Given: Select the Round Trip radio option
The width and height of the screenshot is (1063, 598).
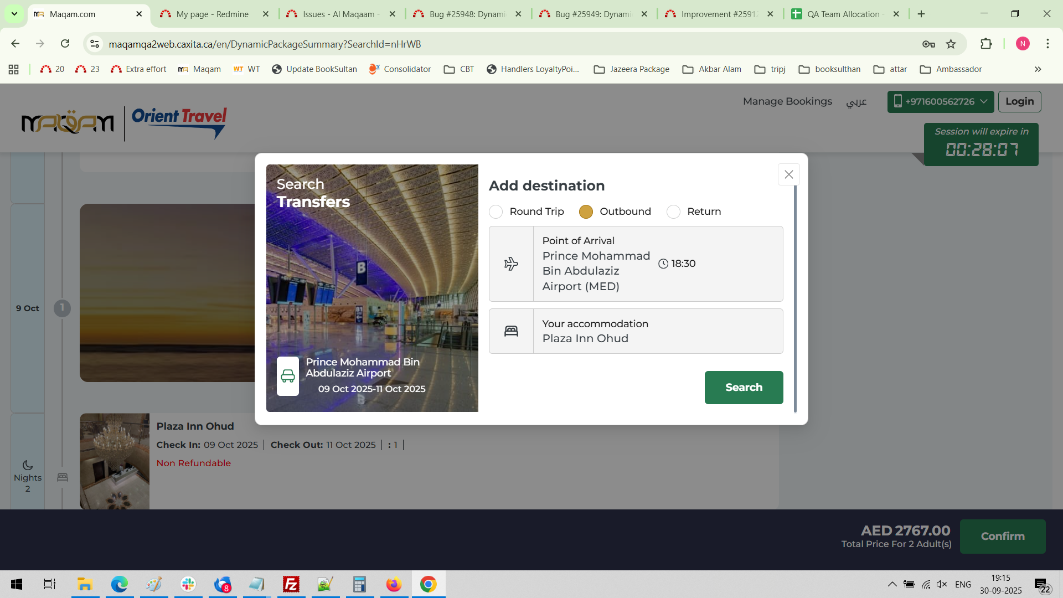Looking at the screenshot, I should 496,212.
